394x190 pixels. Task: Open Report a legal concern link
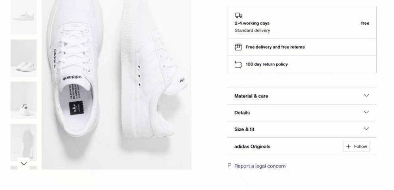pyautogui.click(x=260, y=166)
